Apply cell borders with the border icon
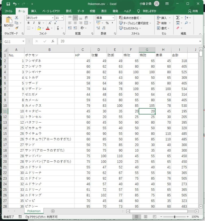The height and width of the screenshot is (221, 205). point(29,28)
